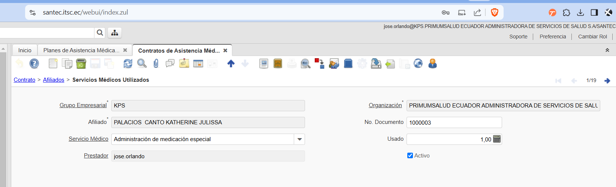Open calculator for the Usado field
Screen dimensions: 616x187
[497, 139]
